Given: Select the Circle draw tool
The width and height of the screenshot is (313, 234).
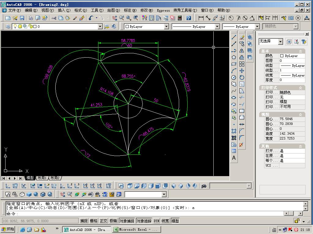Looking at the screenshot, I should coord(234,77).
